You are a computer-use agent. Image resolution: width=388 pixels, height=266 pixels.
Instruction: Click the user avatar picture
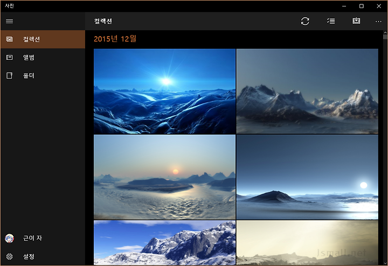(9, 239)
